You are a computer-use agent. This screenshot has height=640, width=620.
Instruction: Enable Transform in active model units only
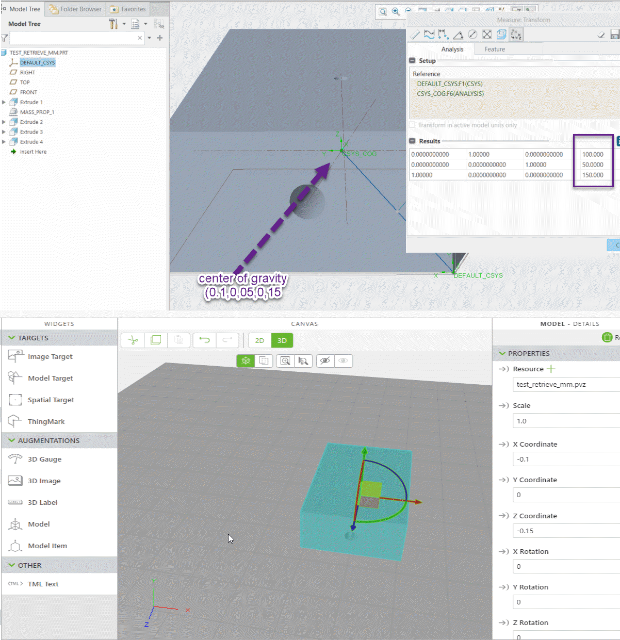411,125
